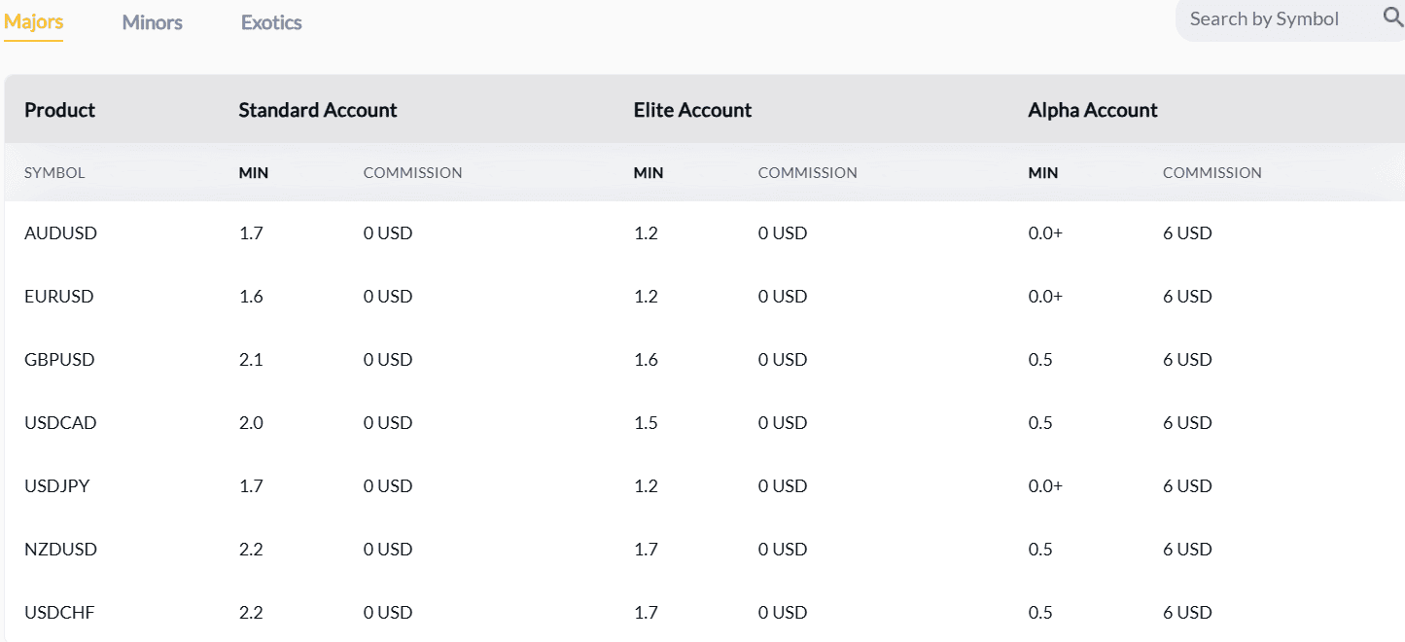Click the search magnifier icon
Viewport: 1405px width, 642px height.
[1392, 18]
